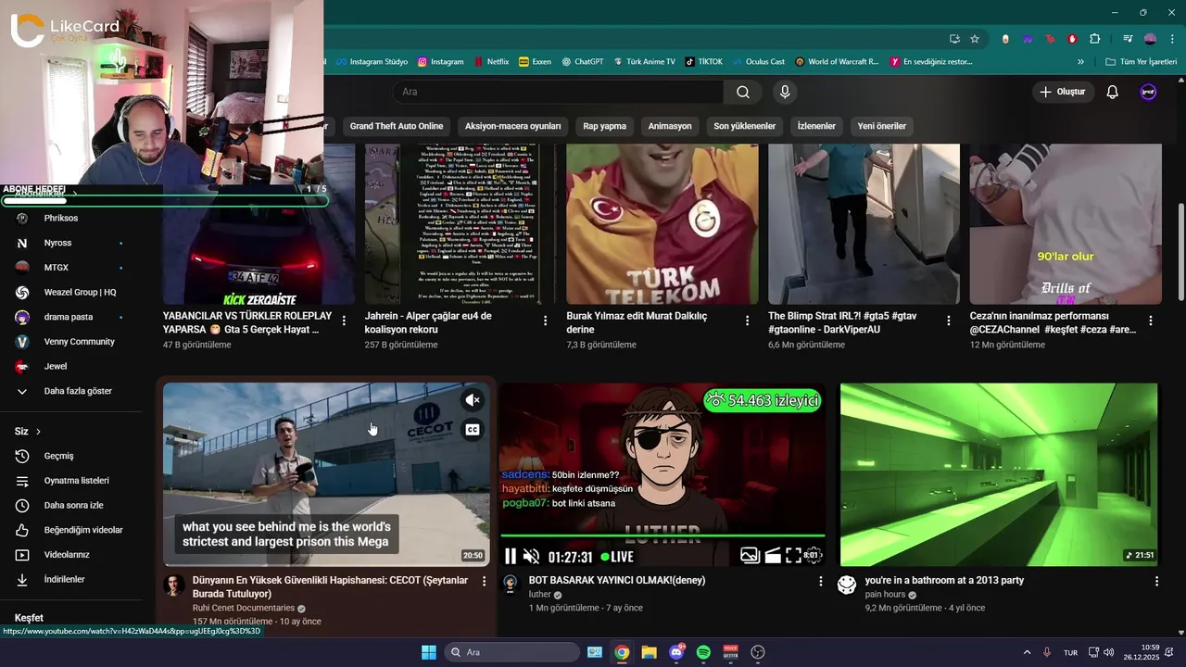Open options menu for Burak Yılmaz edit short

tap(748, 321)
